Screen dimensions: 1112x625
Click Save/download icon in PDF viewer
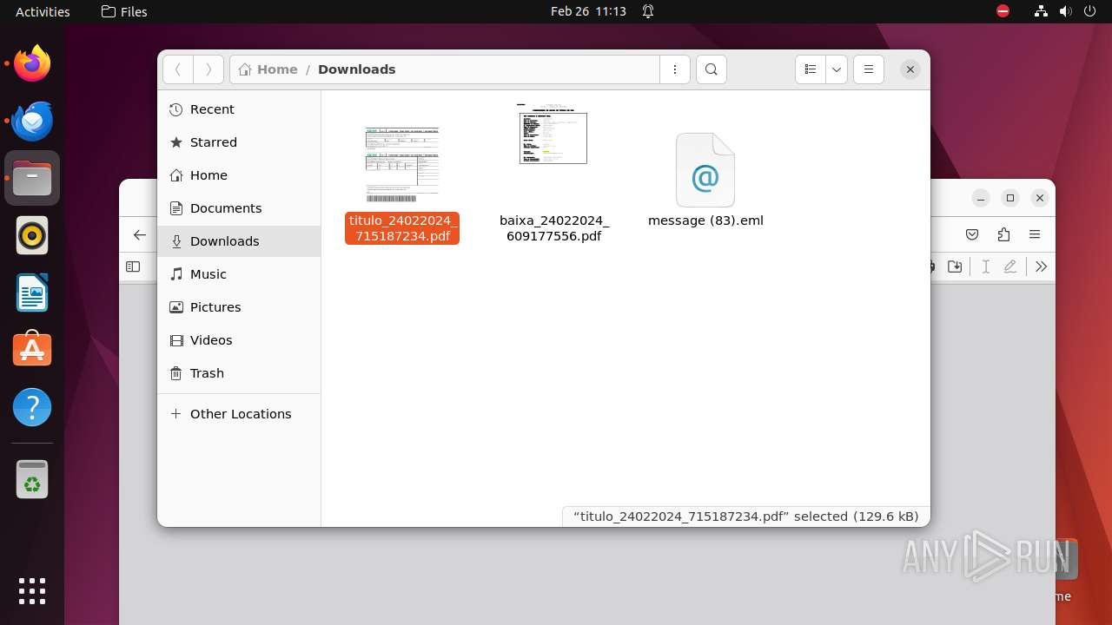[x=955, y=266]
